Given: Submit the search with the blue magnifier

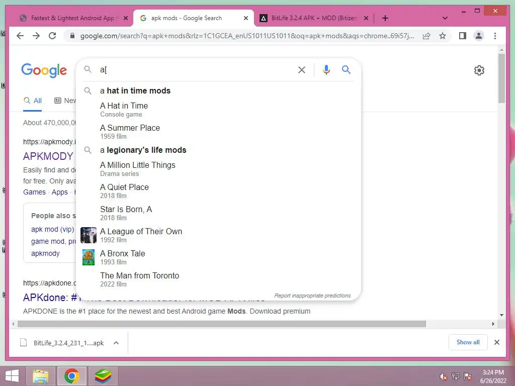Looking at the screenshot, I should pyautogui.click(x=346, y=69).
